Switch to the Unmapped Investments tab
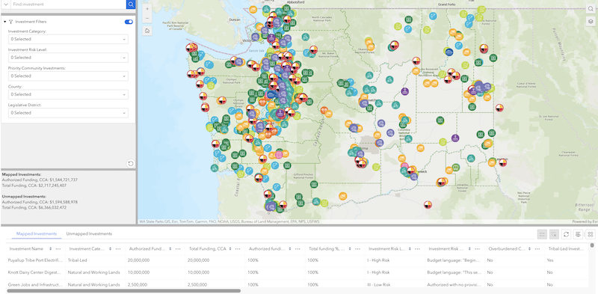Viewport: 598px width, 294px height. coord(89,233)
